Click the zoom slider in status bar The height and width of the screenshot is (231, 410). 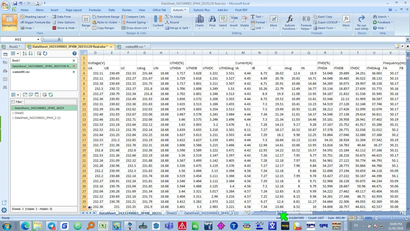(x=391, y=218)
